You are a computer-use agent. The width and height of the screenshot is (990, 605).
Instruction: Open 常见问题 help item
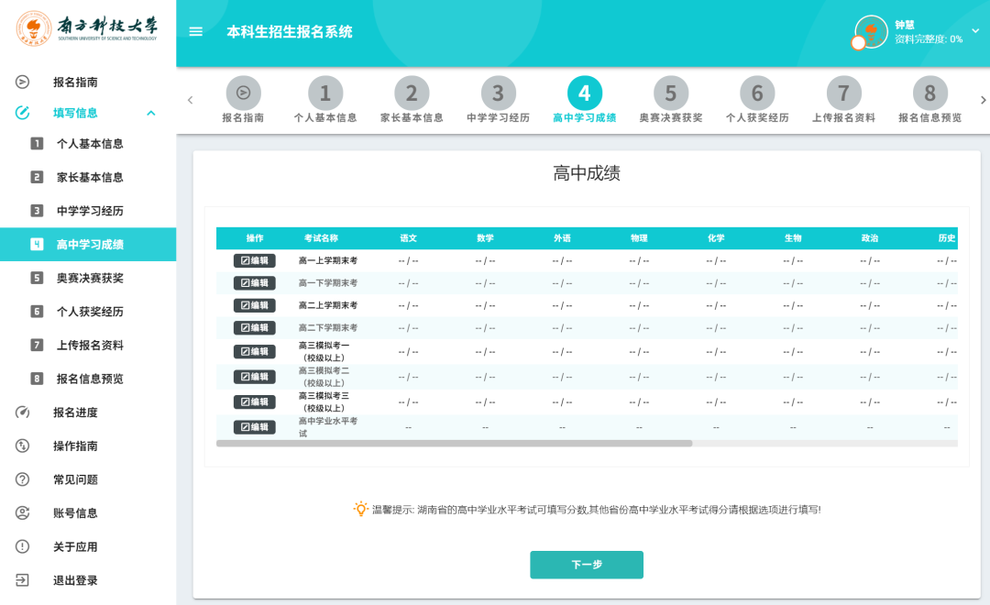tap(75, 479)
